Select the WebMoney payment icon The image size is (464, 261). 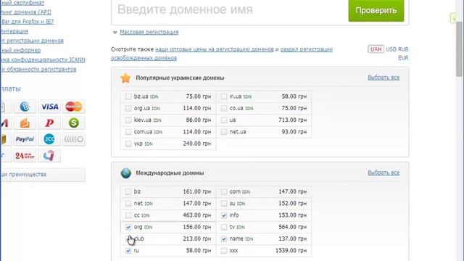(25, 107)
